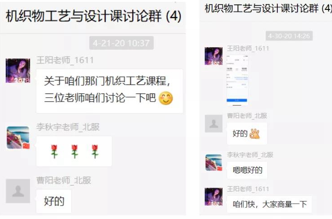
Task: Click 王阳老师 avatar in left chat
Action: point(18,71)
